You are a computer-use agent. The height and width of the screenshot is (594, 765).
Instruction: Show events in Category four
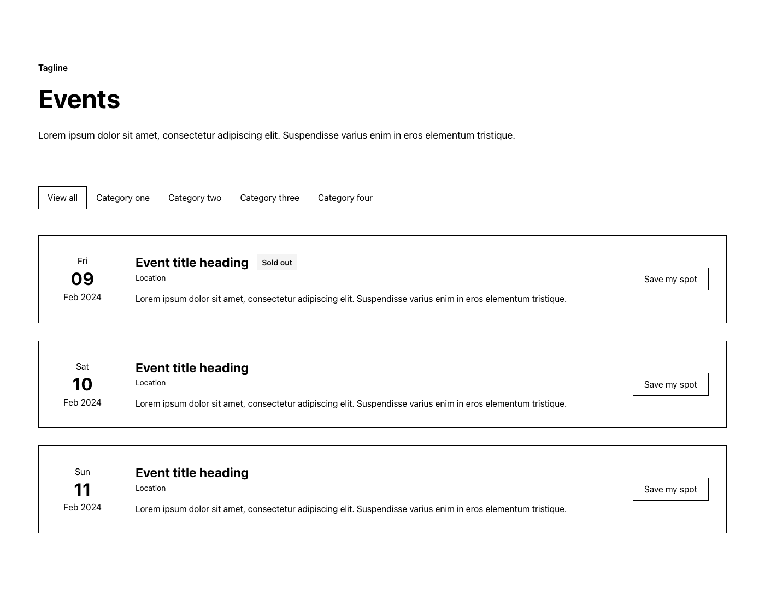click(345, 198)
